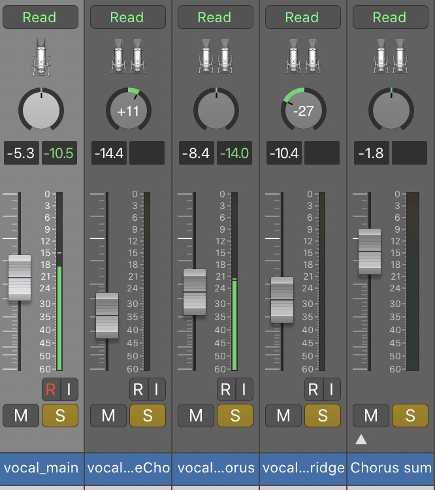Open the Read automation menu on Chorus sum
The height and width of the screenshot is (490, 435).
click(x=391, y=17)
